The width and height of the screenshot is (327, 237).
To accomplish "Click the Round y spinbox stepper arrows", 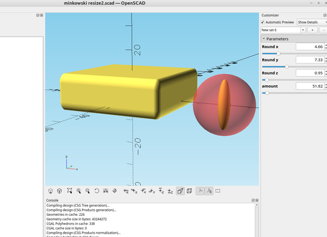I will click(326, 60).
